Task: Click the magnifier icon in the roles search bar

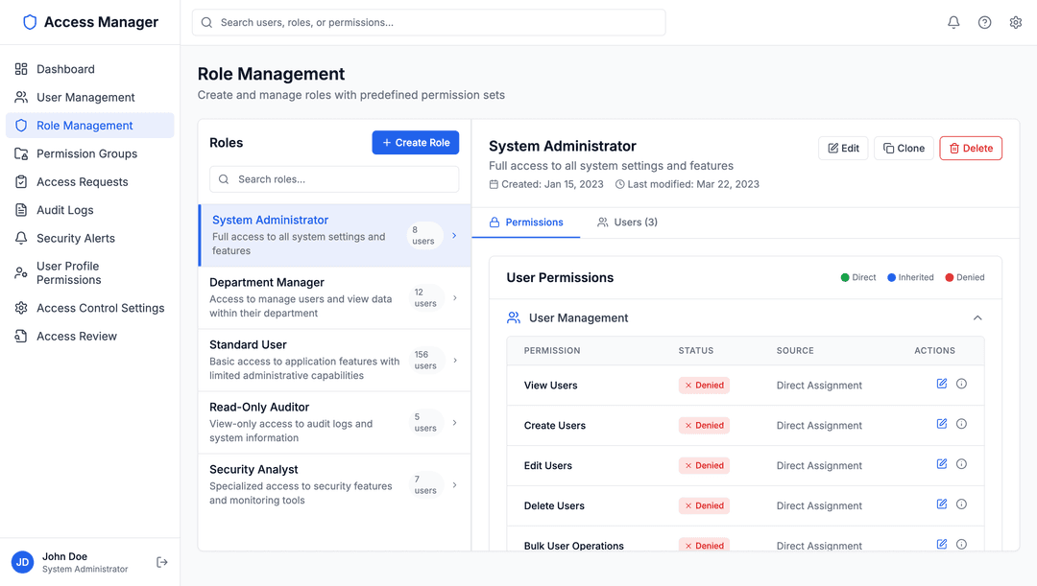Action: pyautogui.click(x=225, y=179)
